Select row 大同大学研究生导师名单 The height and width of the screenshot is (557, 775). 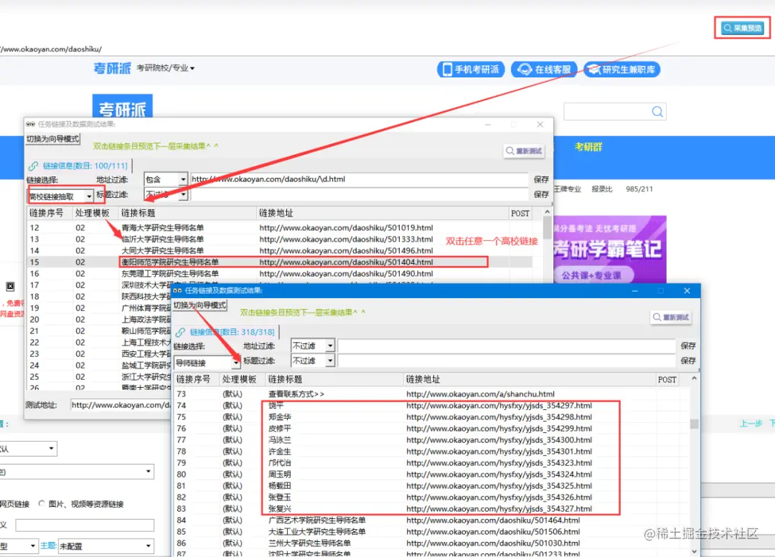pyautogui.click(x=280, y=250)
